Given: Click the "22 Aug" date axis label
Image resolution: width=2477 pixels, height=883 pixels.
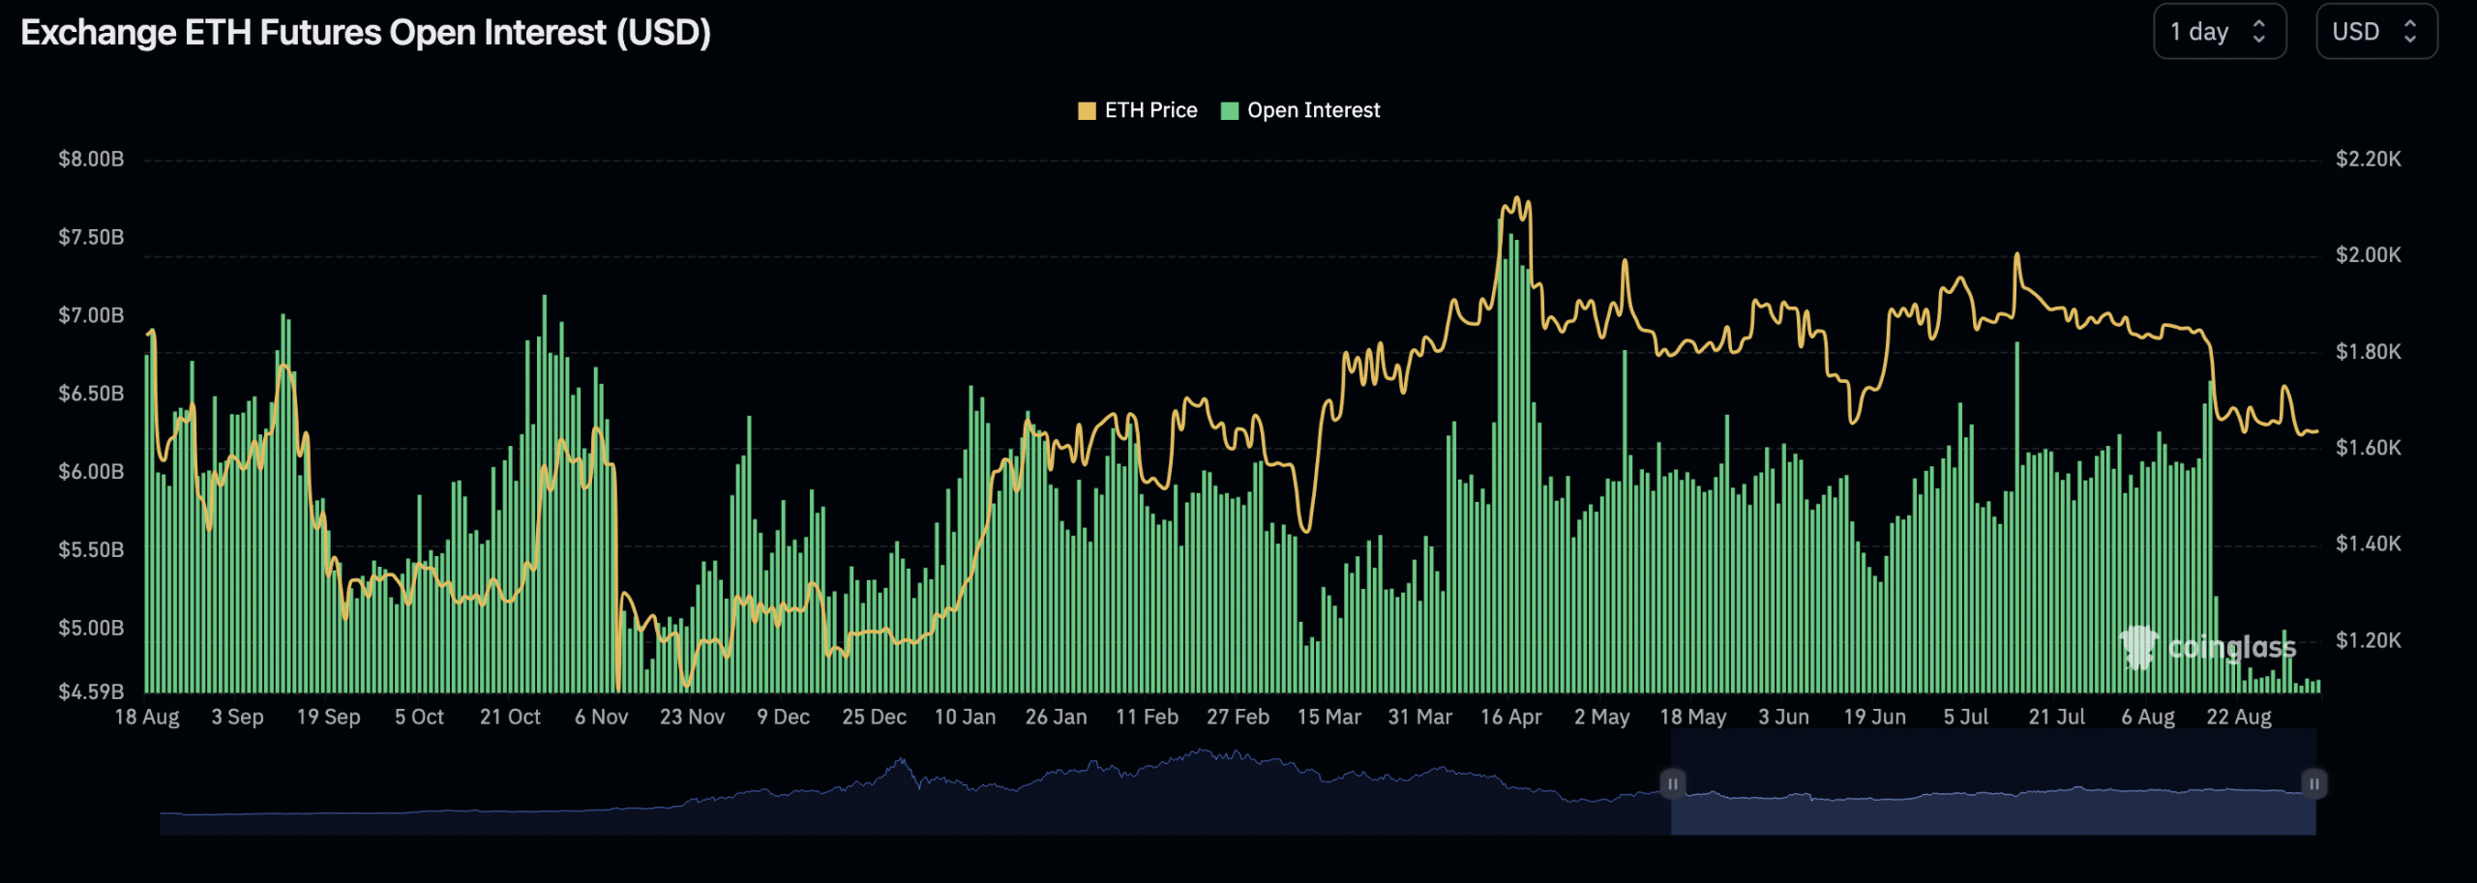Looking at the screenshot, I should pyautogui.click(x=2238, y=718).
